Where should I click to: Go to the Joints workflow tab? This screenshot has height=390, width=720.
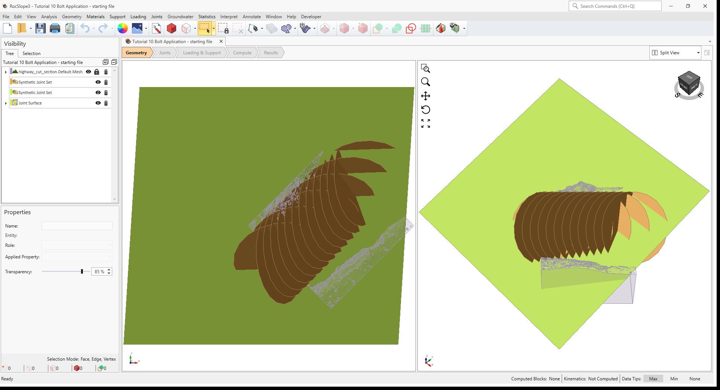[x=165, y=53]
